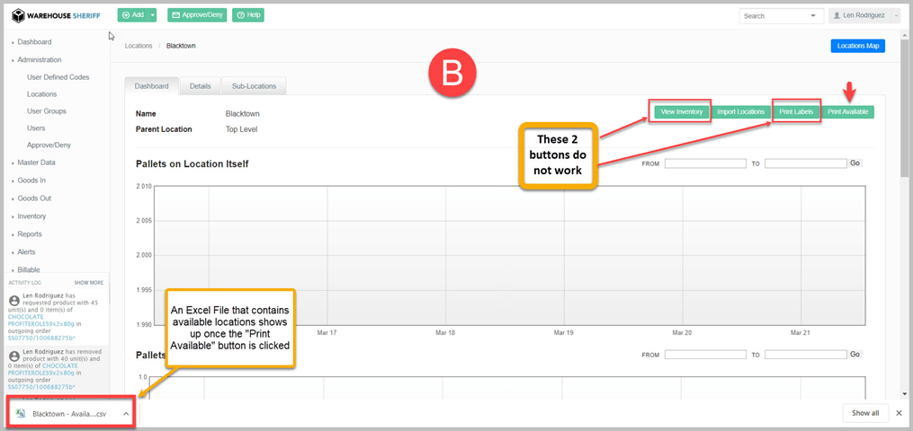
Task: Click the Import Locations button
Action: coord(740,112)
